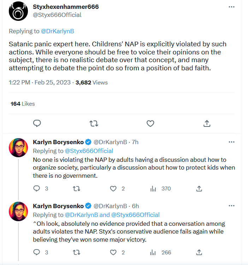Open more options on Karlyn's 6h reply
The height and width of the screenshot is (265, 248).
click(231, 206)
